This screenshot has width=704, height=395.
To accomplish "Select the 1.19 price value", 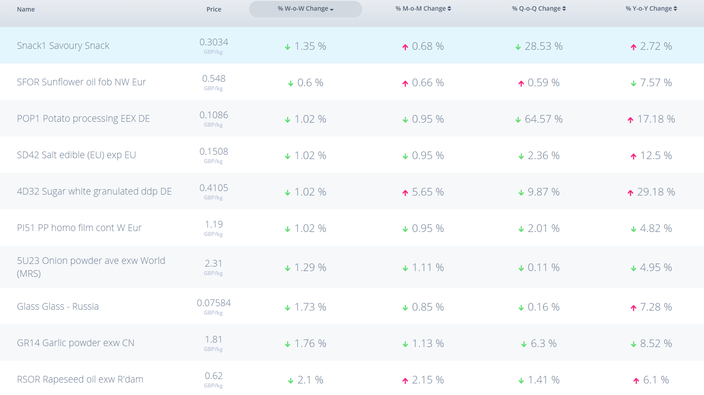I will 214,224.
